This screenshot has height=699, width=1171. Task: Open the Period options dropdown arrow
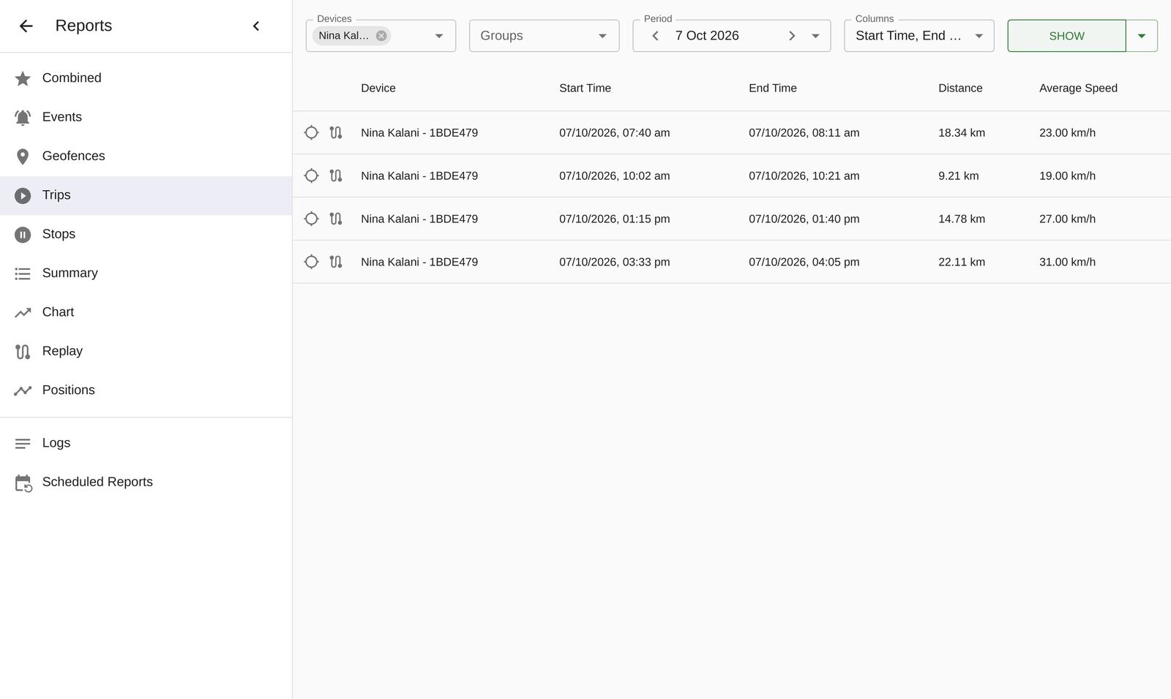click(815, 36)
